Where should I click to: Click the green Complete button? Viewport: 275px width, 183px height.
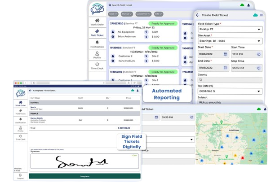coord(85,176)
